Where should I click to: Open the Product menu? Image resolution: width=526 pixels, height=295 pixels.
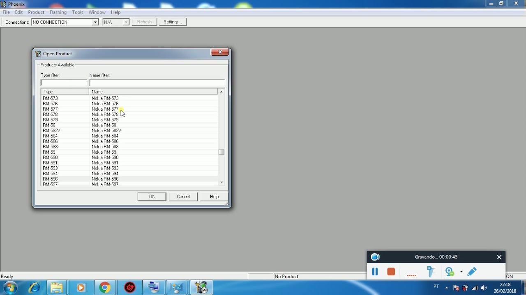pyautogui.click(x=36, y=12)
